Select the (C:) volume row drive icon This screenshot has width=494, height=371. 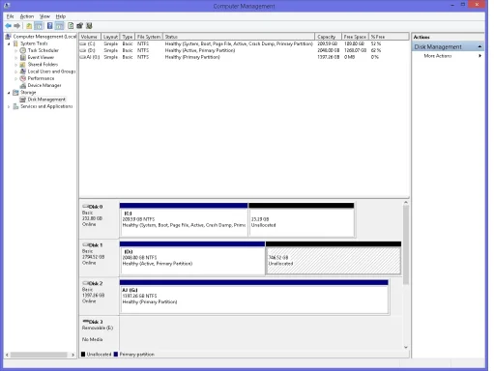(x=83, y=43)
